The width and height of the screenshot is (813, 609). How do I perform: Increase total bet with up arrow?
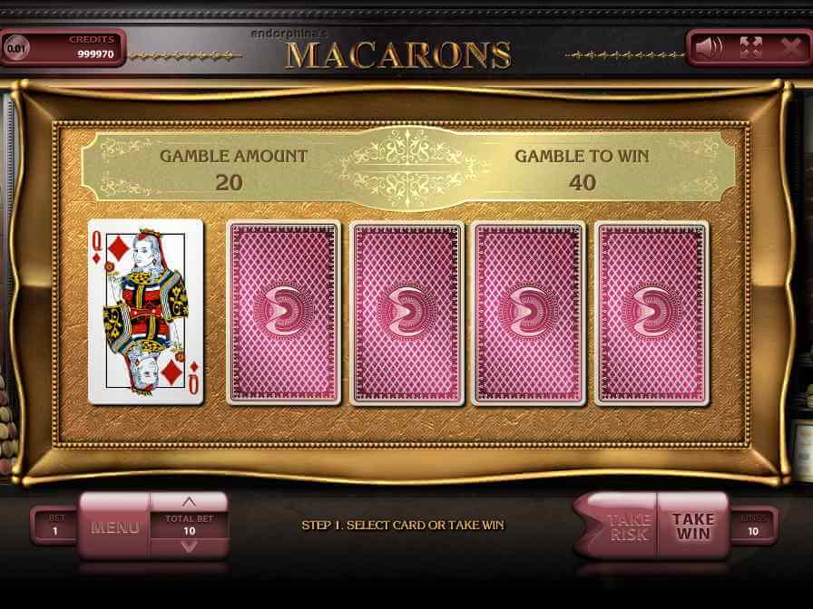coord(190,502)
